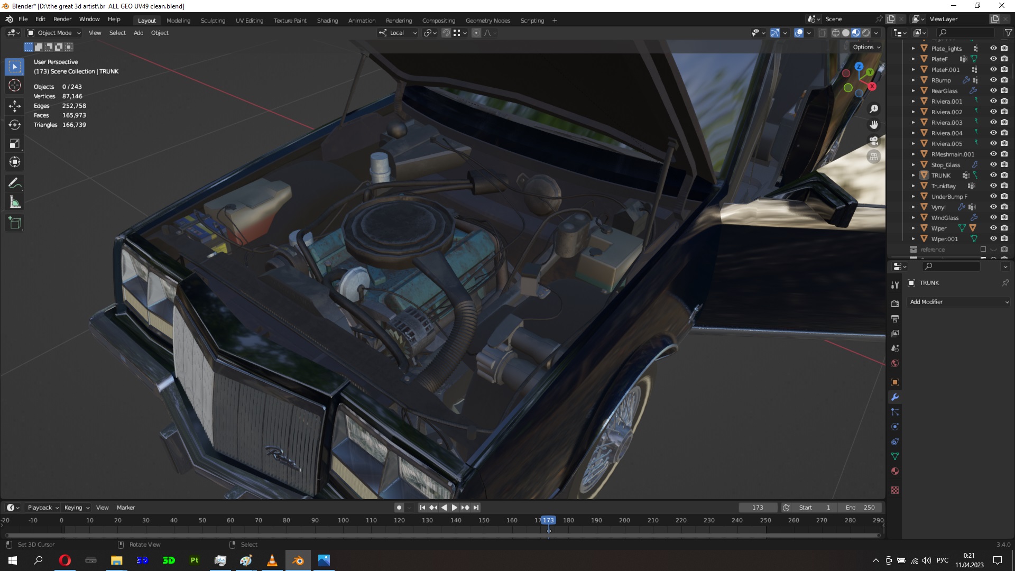Select the Move tool in toolbar
This screenshot has width=1015, height=571.
click(15, 106)
